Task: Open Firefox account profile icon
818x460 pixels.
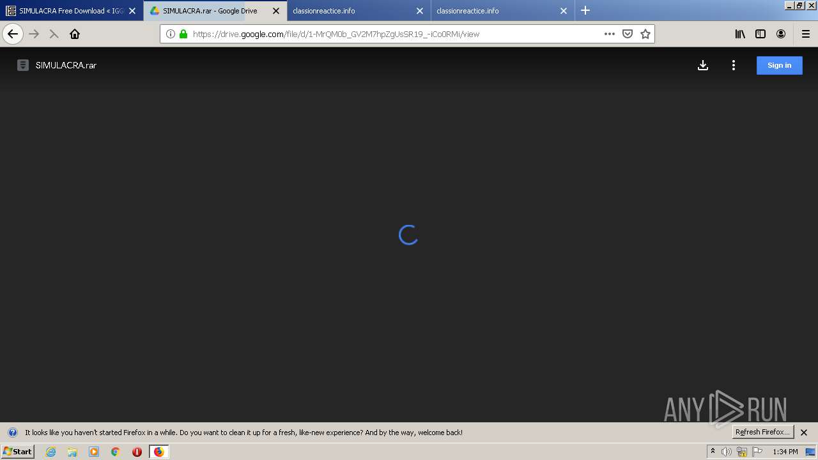Action: [781, 34]
